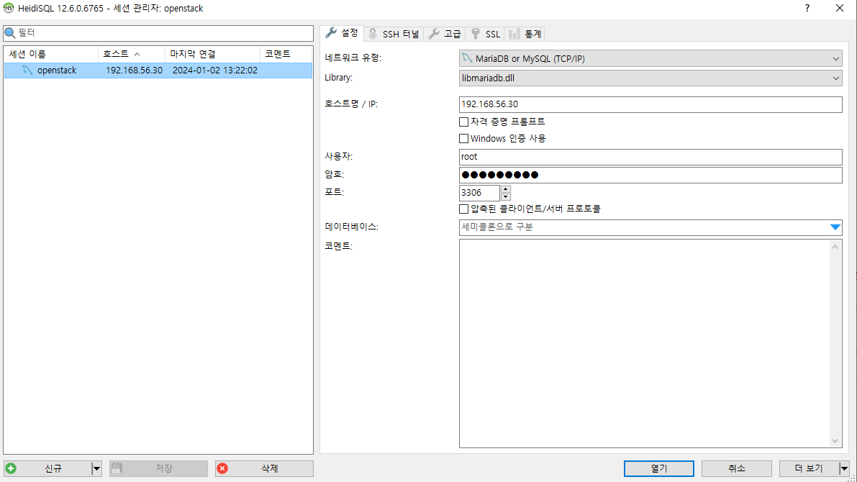Enable 자격 증명 프롬프트 checkbox
The height and width of the screenshot is (482, 857).
click(x=463, y=122)
